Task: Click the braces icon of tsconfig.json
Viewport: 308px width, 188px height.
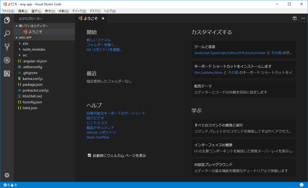Action: [x=19, y=102]
